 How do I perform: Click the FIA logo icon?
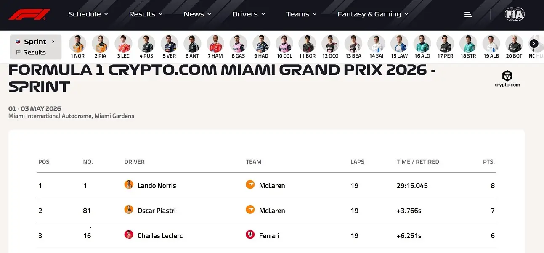[515, 14]
